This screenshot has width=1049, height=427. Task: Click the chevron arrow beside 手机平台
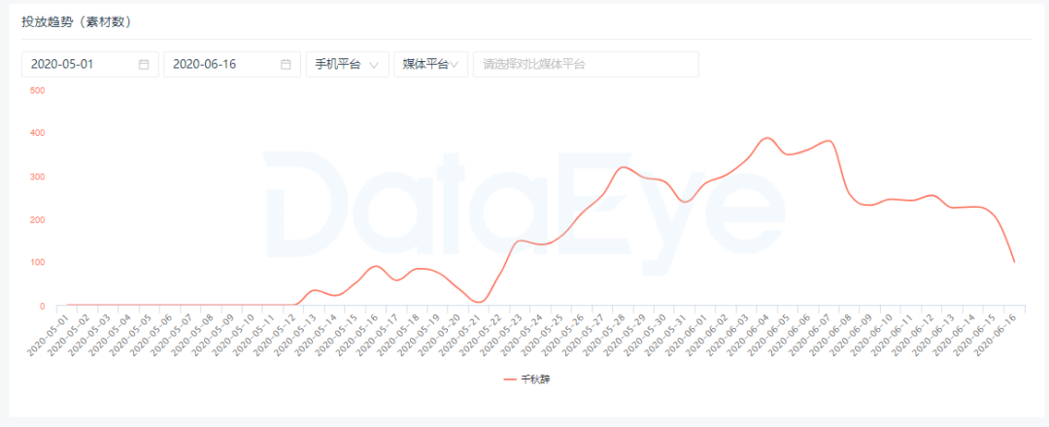(x=375, y=65)
